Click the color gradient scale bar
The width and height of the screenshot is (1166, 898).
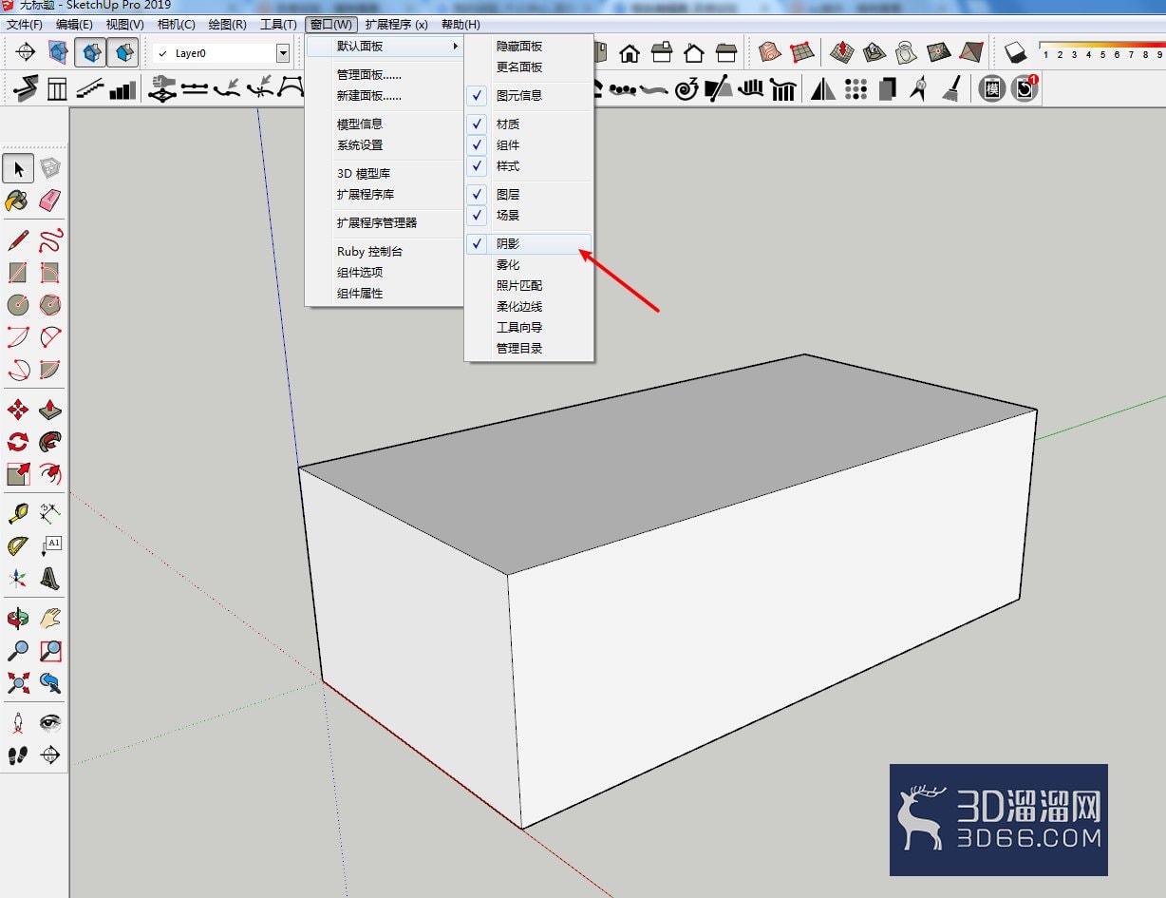click(x=1101, y=45)
